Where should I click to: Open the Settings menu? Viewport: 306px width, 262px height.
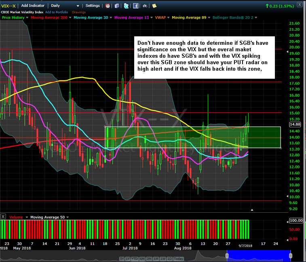pyautogui.click(x=93, y=6)
